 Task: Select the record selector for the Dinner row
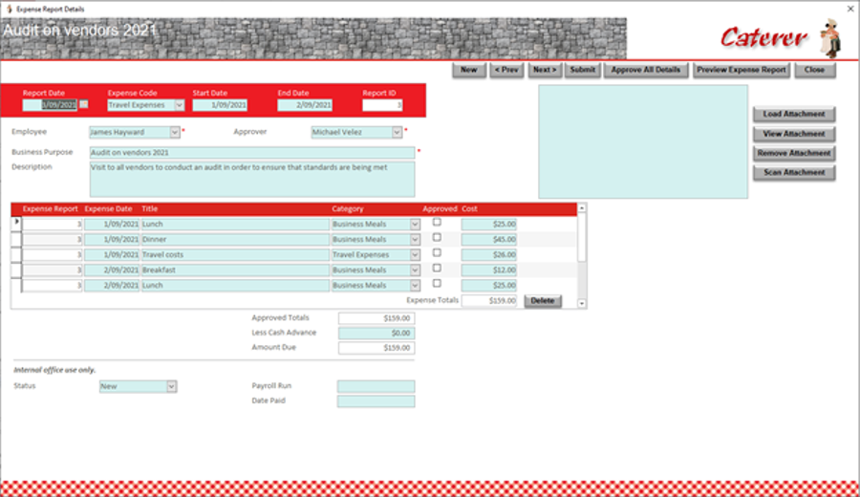[16, 239]
